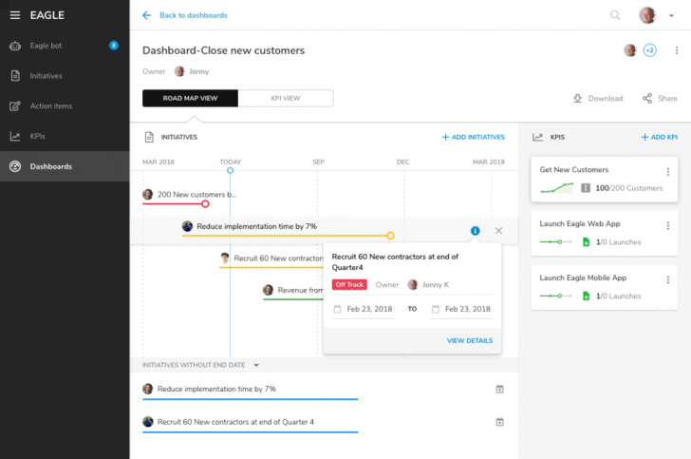Screen dimensions: 691x459
Task: Go Back to dashboards link
Action: pos(194,15)
